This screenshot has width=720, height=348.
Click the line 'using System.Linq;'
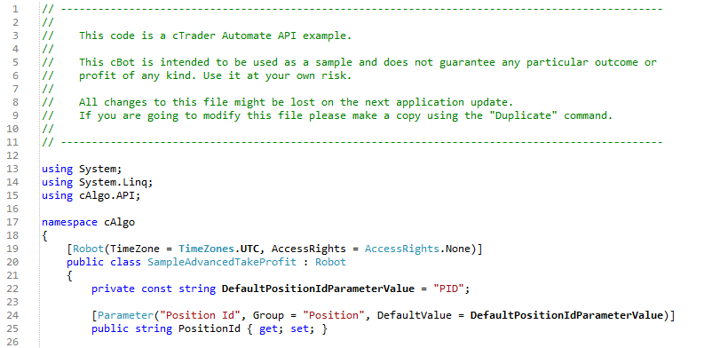pos(98,182)
